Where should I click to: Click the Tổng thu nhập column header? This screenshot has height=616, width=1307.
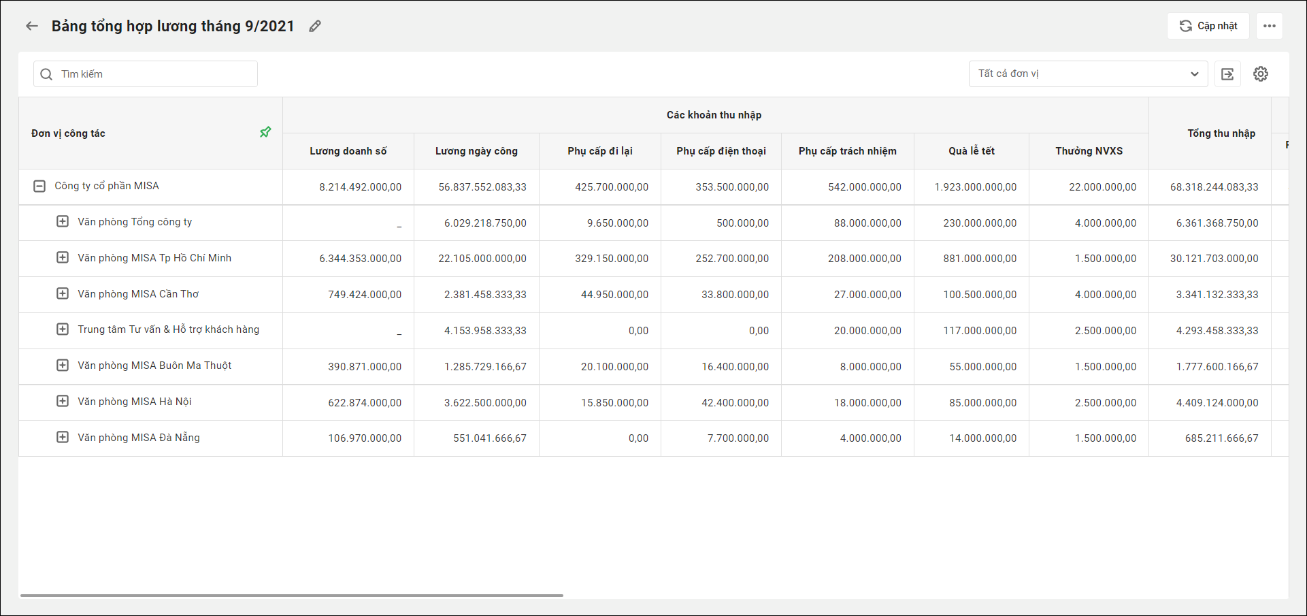[x=1221, y=133]
